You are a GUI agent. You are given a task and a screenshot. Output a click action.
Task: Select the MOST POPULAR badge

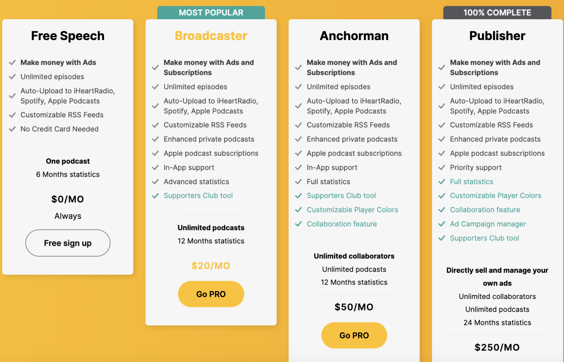(211, 12)
